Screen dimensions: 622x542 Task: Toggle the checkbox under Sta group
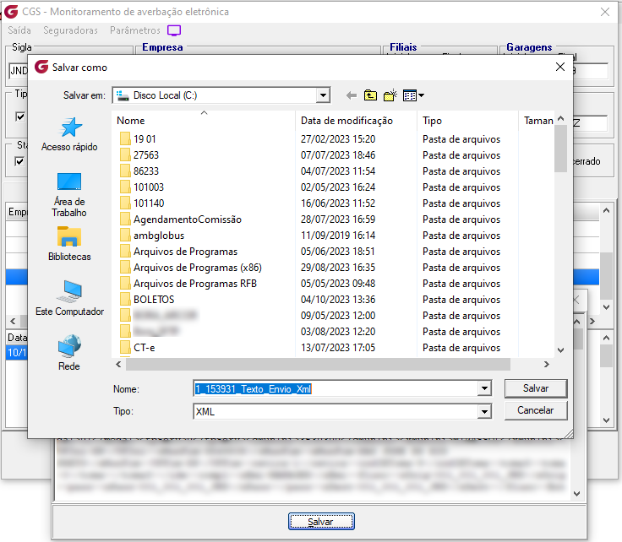pyautogui.click(x=19, y=161)
